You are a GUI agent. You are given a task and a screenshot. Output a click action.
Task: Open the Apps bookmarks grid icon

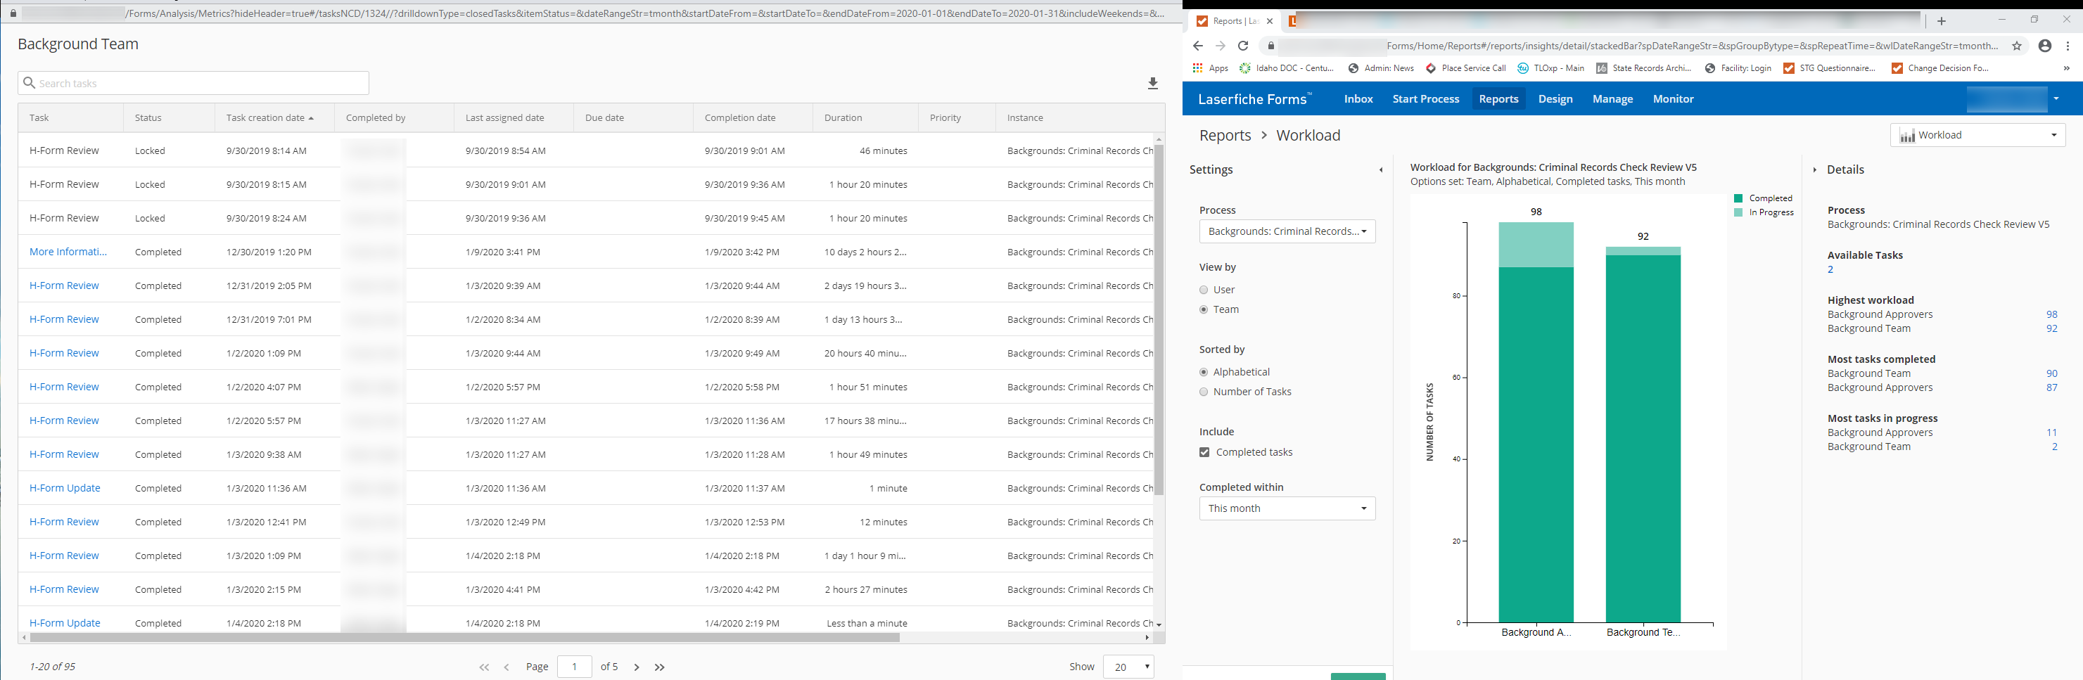[1197, 69]
